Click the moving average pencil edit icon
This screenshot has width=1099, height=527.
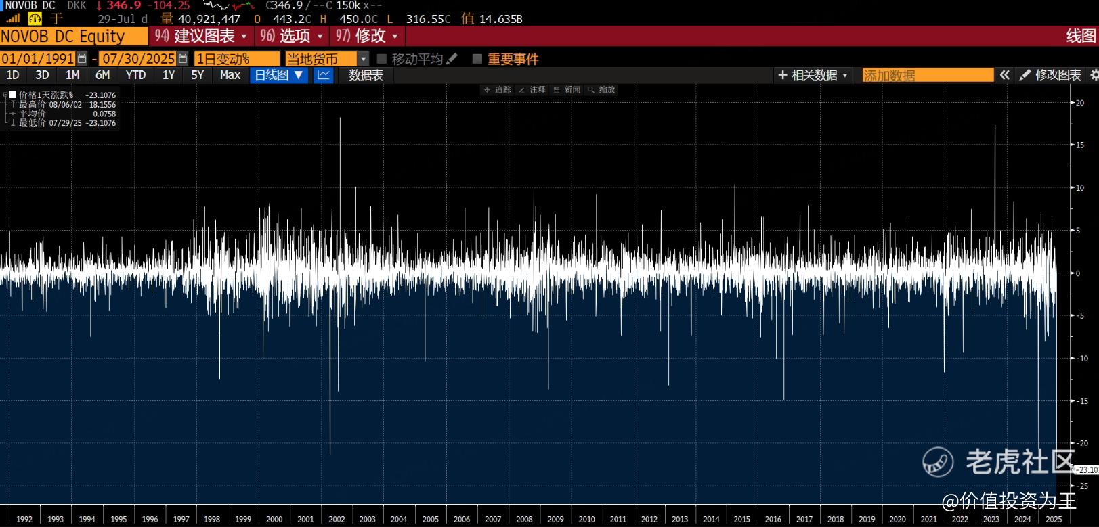pyautogui.click(x=452, y=59)
